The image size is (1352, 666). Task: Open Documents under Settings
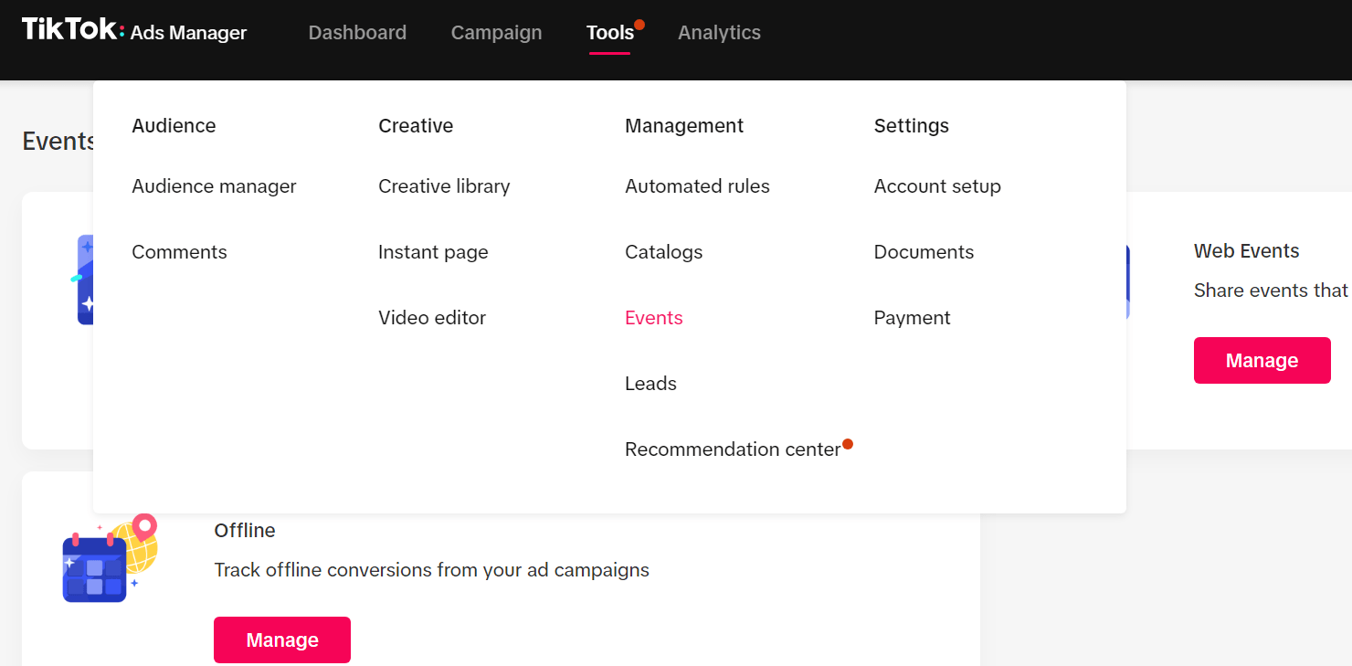(924, 252)
